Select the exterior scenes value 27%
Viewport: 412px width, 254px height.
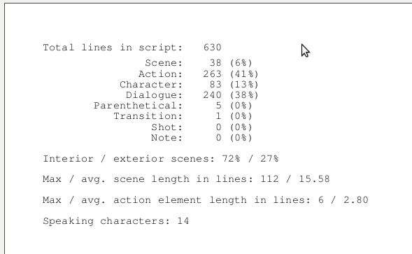tap(269, 159)
